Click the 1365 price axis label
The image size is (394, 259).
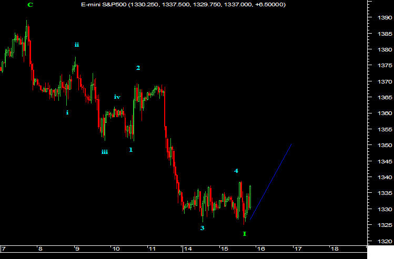coord(385,97)
